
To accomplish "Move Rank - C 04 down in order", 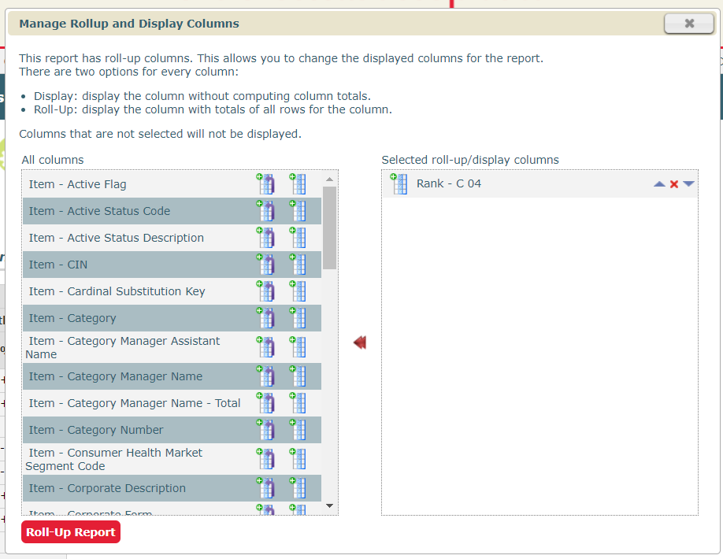I will click(x=689, y=184).
